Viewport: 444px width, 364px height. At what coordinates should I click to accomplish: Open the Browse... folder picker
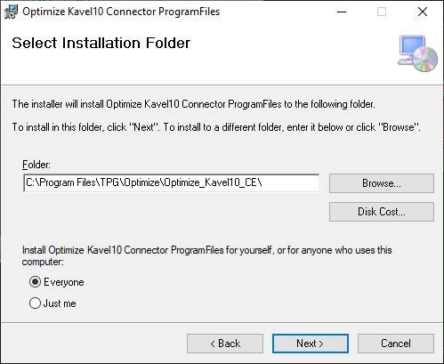pyautogui.click(x=382, y=183)
